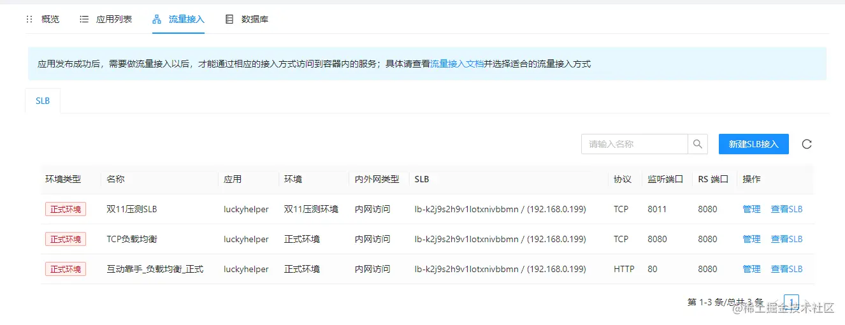845x325 pixels.
Task: Click the 8011 listening port value
Action: (x=657, y=209)
